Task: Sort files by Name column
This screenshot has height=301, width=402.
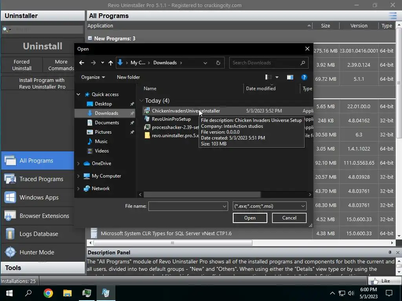Action: click(x=150, y=89)
